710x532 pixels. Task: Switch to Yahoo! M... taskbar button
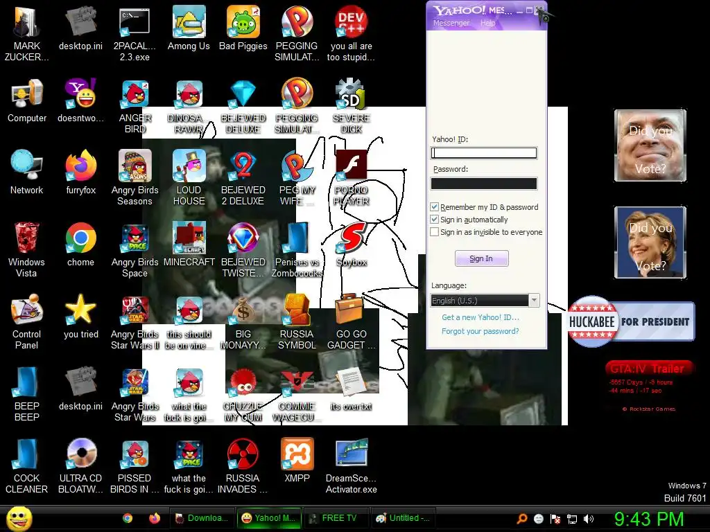pyautogui.click(x=269, y=518)
